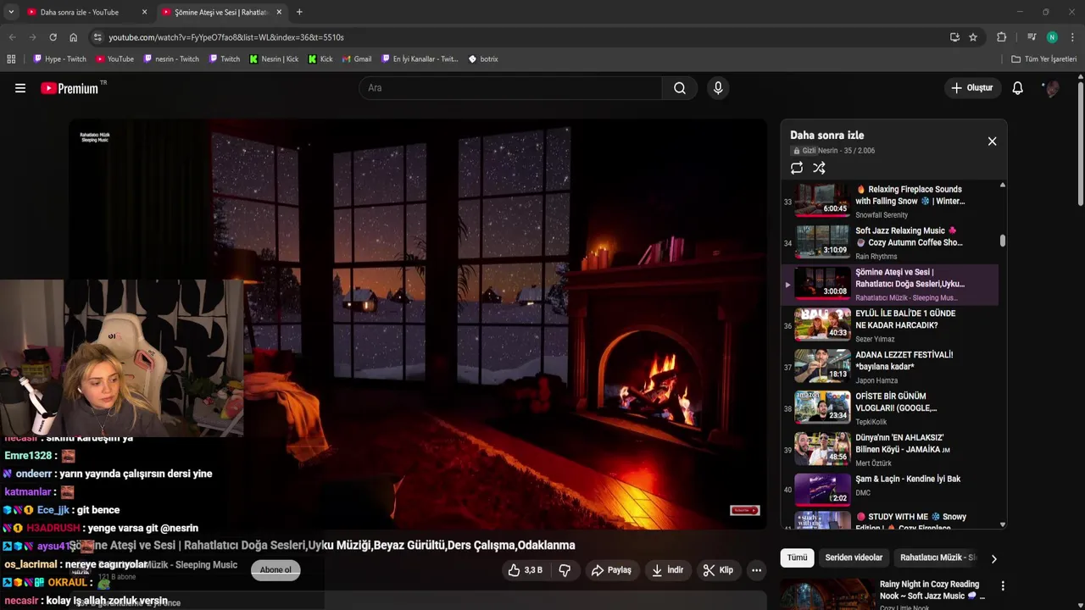Close the Daha sonra izle browser tab

[144, 12]
